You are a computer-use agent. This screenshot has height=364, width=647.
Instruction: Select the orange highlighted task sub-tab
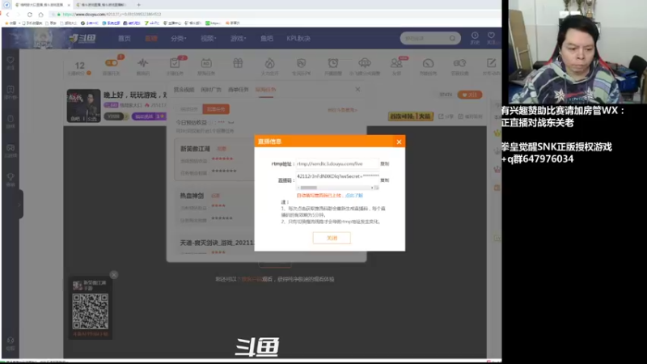(216, 109)
